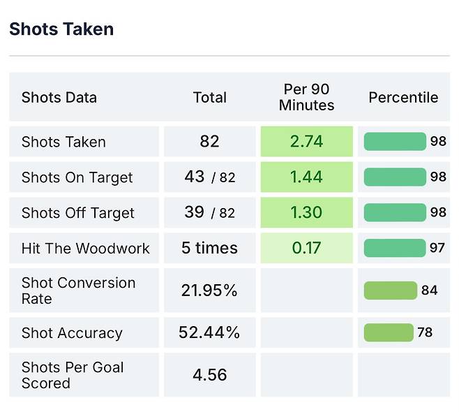Click the 2.74 per 90 minutes value
The width and height of the screenshot is (459, 412).
[306, 141]
